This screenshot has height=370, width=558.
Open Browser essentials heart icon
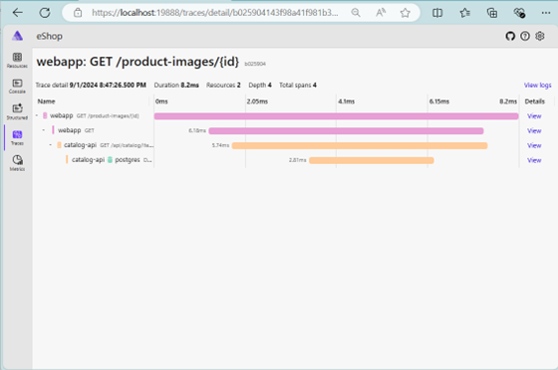click(519, 13)
